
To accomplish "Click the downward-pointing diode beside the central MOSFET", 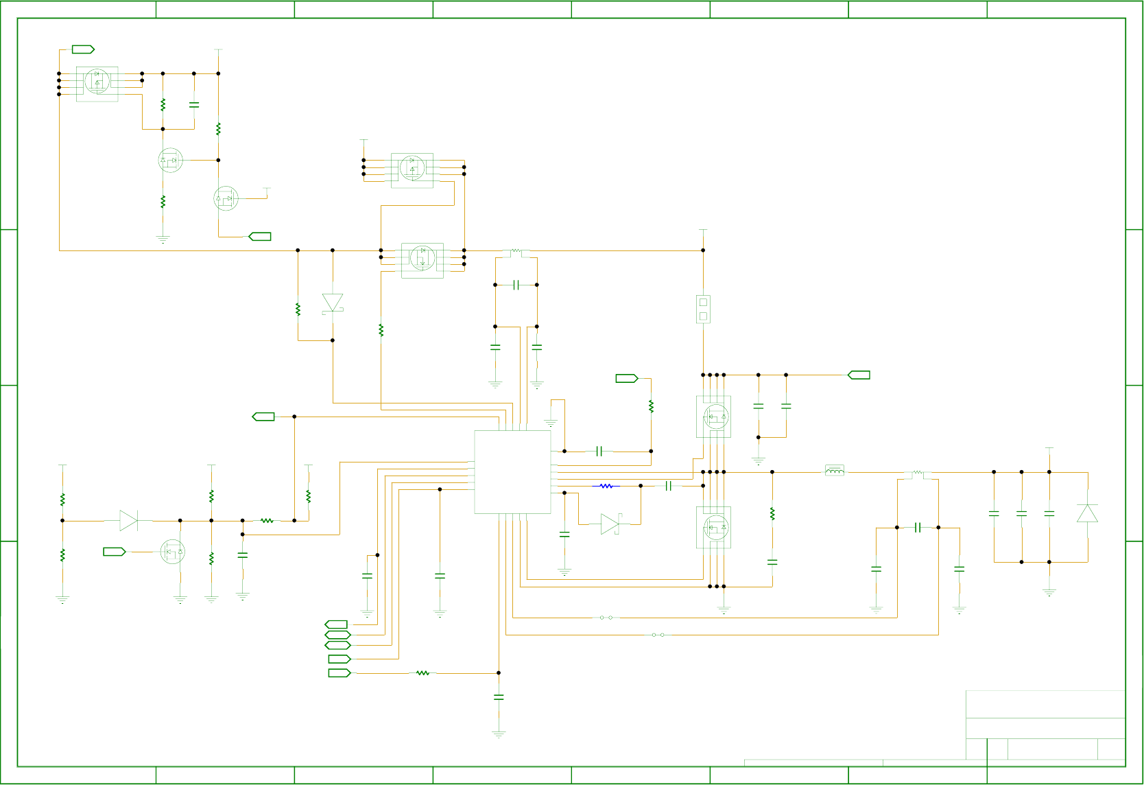I will [333, 304].
